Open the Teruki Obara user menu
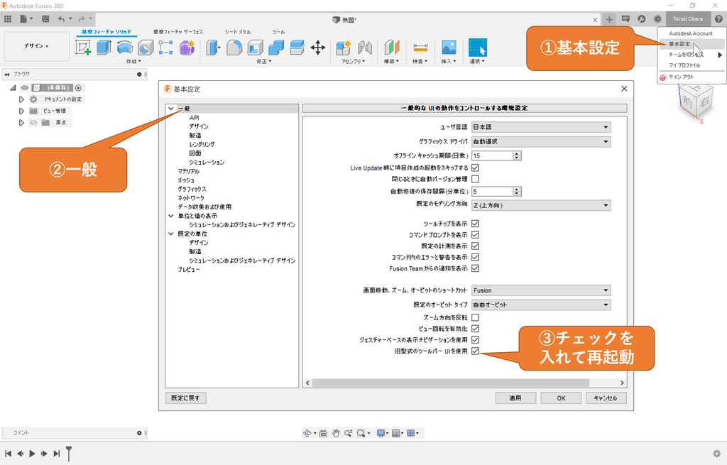727x465 pixels. click(687, 19)
